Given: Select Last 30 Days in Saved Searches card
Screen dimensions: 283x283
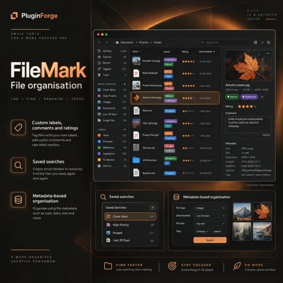Looking at the screenshot, I should click(x=130, y=241).
